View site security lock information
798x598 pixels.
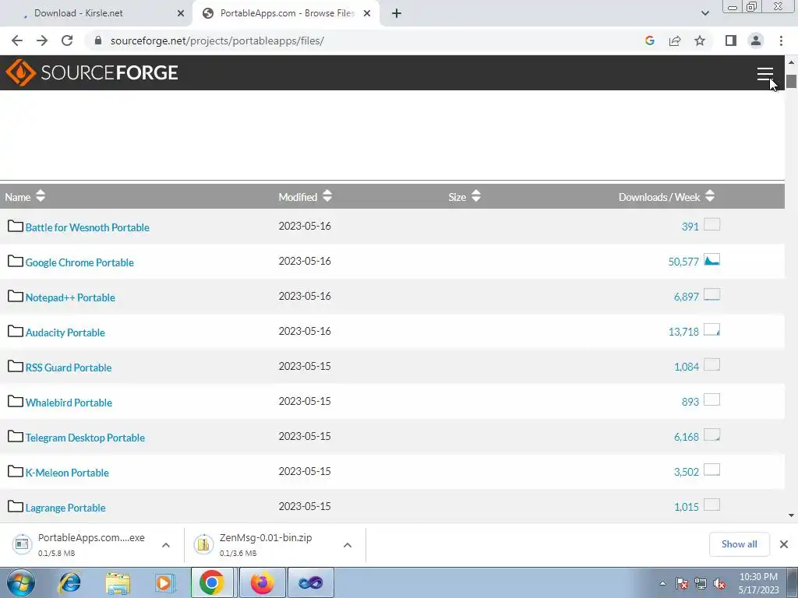click(x=98, y=40)
